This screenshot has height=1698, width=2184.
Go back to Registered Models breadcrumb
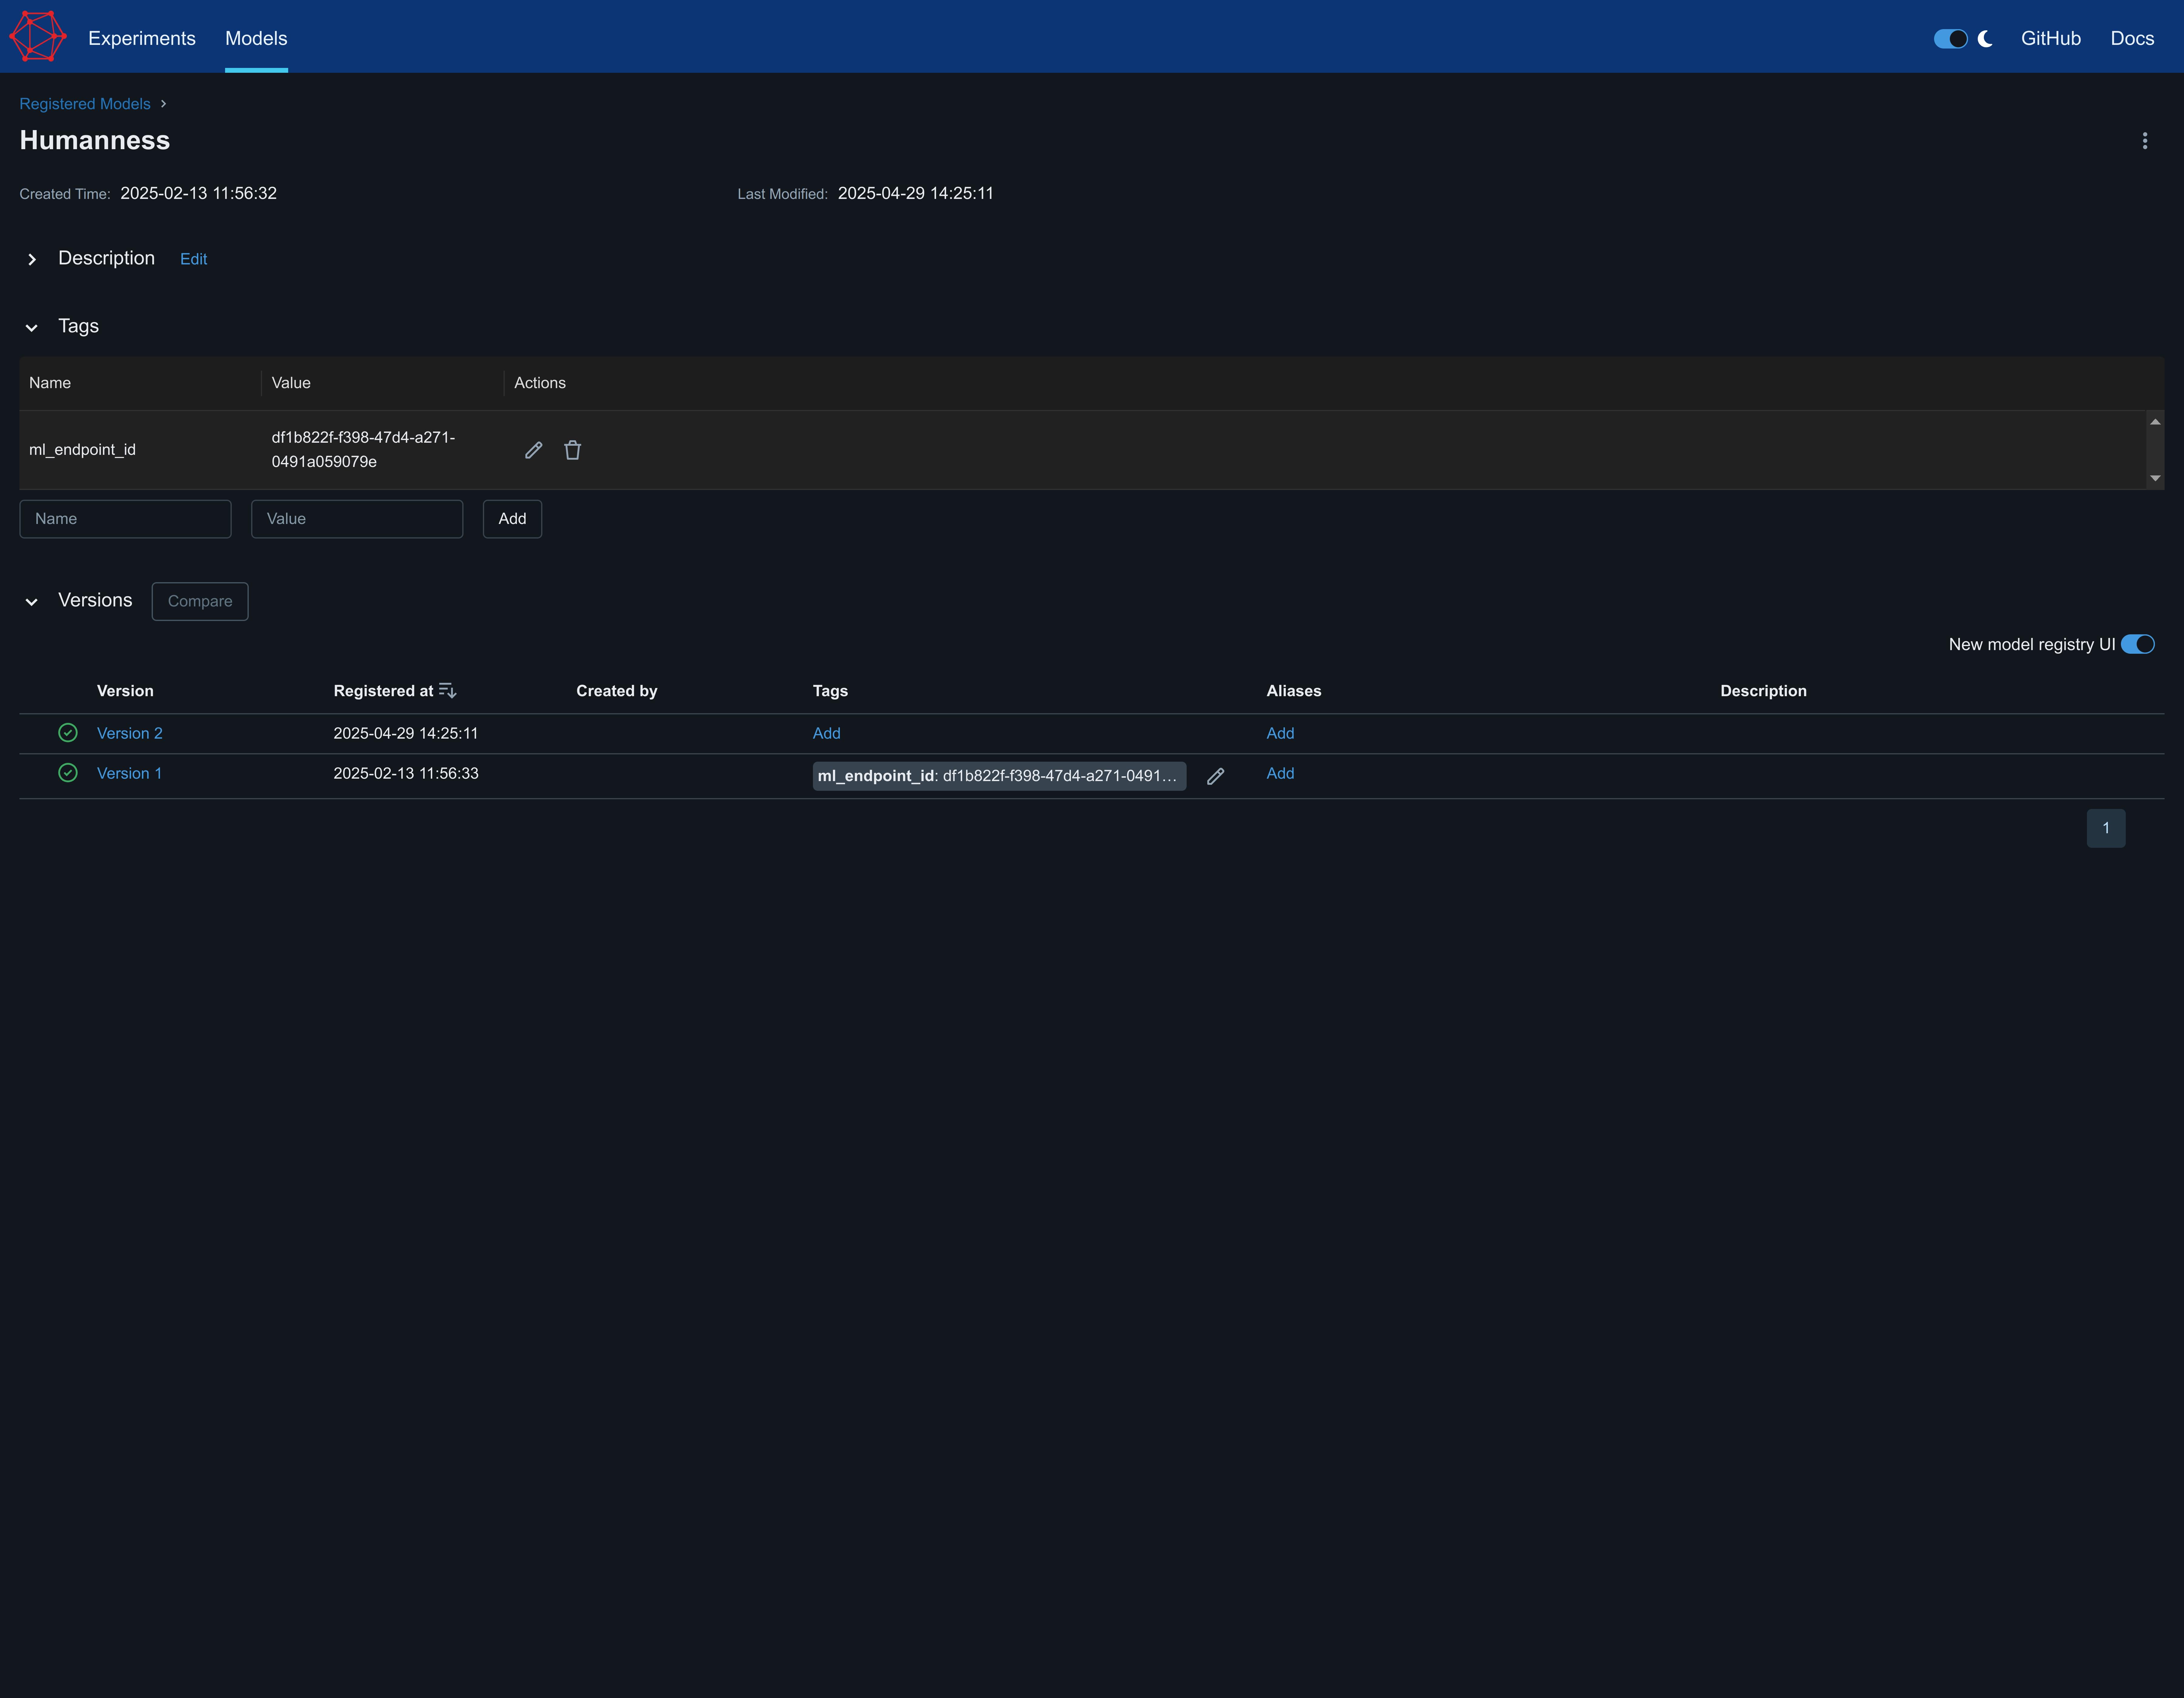click(85, 104)
